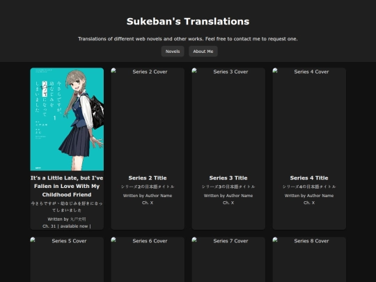Open the Series 3 Title link
Viewport: 376px width, 282px height.
tap(228, 178)
